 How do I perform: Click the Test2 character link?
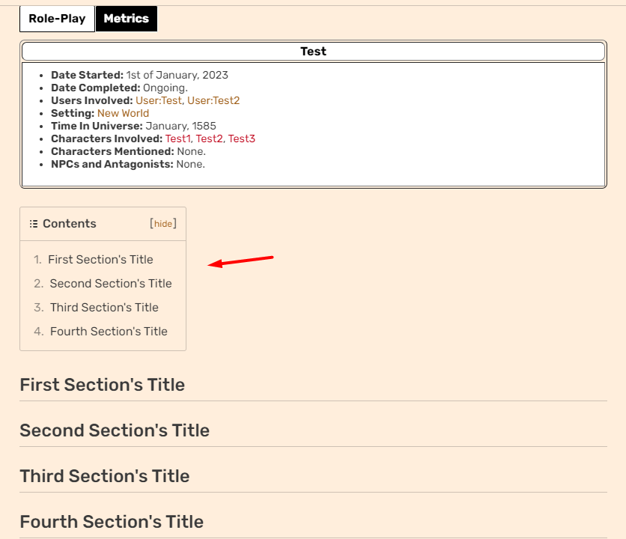click(x=210, y=138)
